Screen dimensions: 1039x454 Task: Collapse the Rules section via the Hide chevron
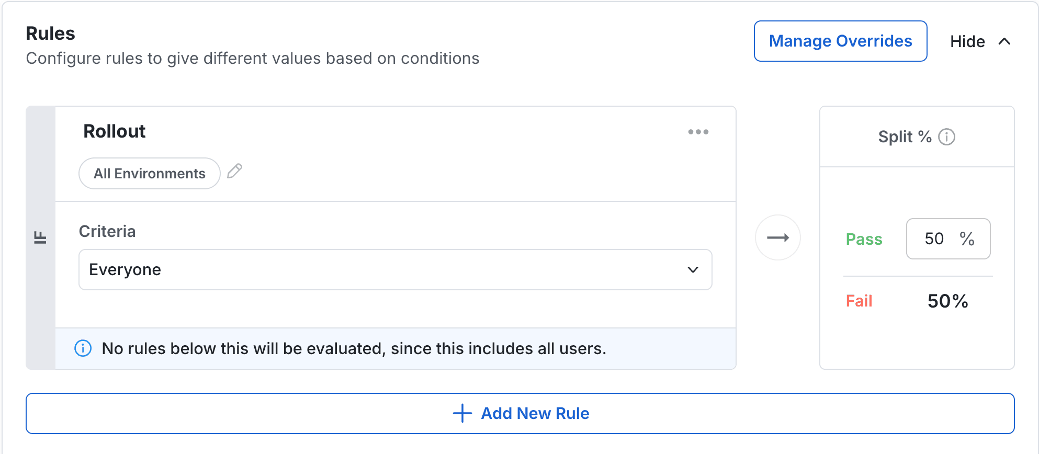pyautogui.click(x=1004, y=41)
